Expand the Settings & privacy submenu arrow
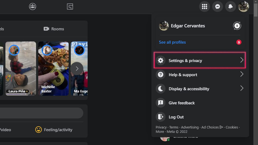The image size is (258, 145). tap(242, 60)
